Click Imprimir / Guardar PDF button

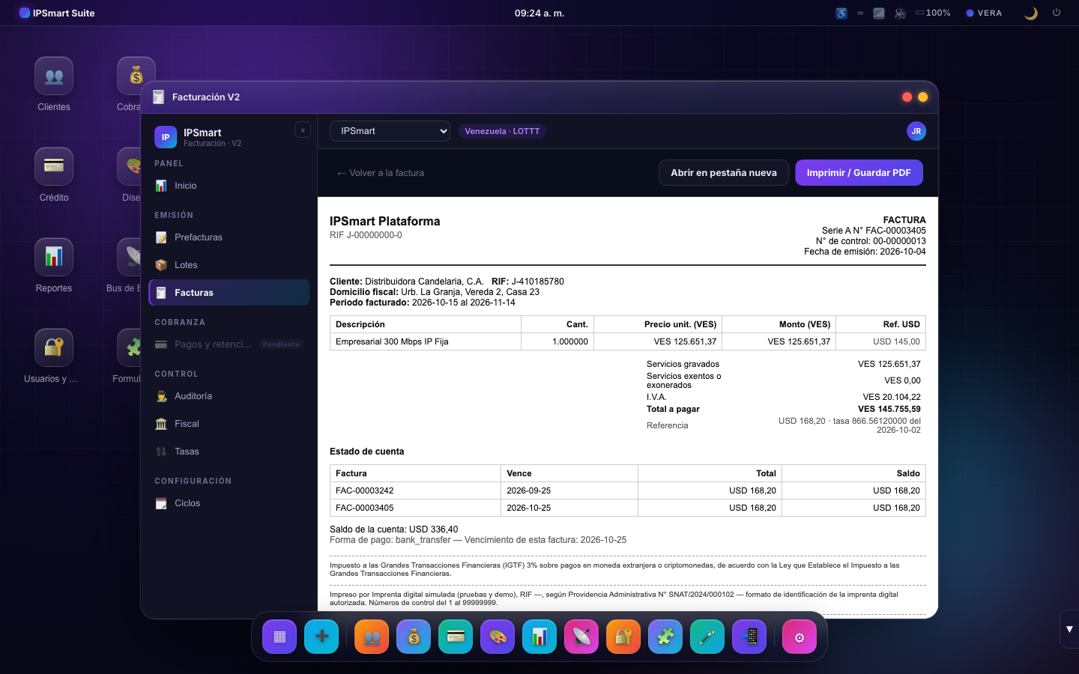pos(859,172)
